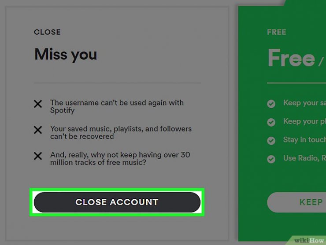Click the Close Account button
The image size is (326, 245).
117,202
